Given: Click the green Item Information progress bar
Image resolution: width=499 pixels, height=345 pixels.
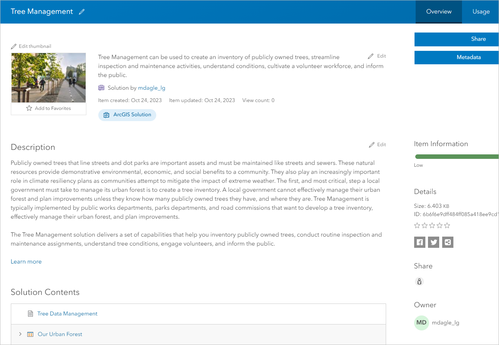Looking at the screenshot, I should 456,157.
